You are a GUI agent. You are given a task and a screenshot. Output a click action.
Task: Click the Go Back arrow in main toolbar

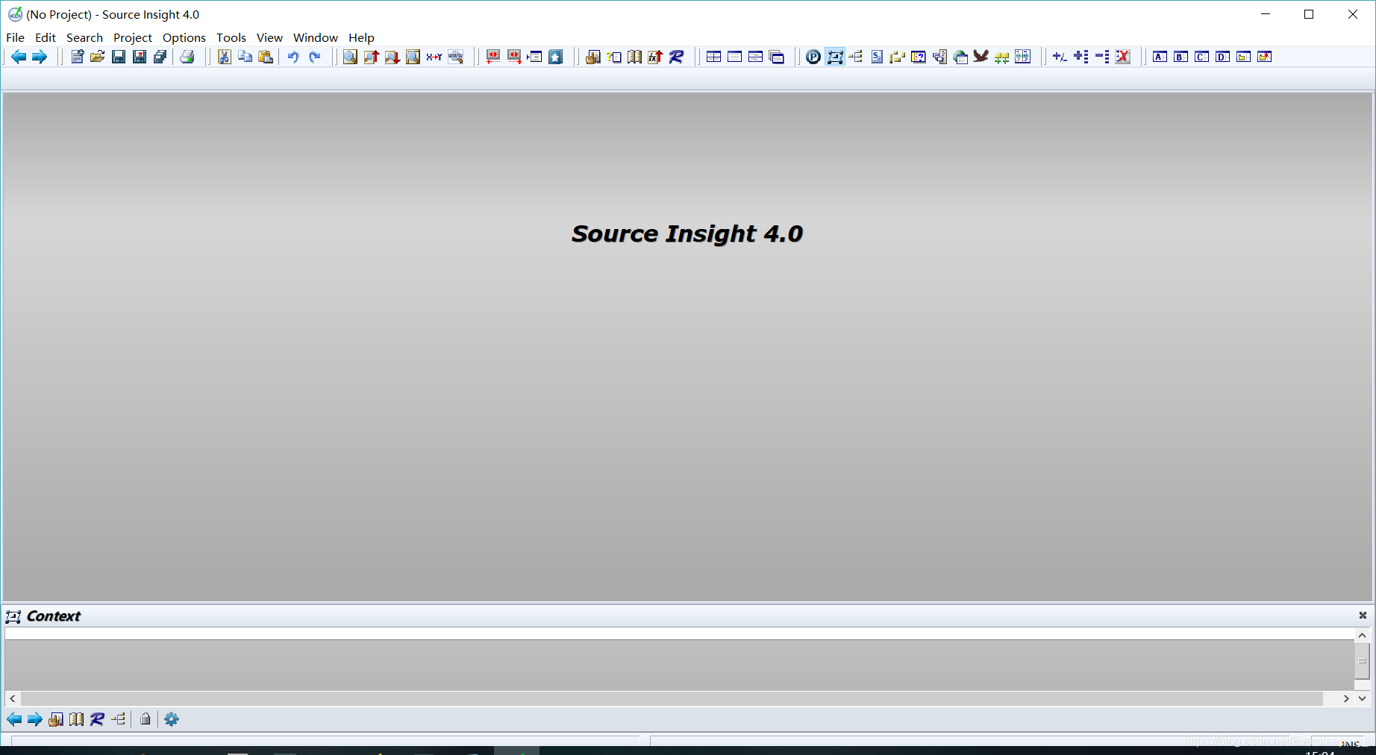pyautogui.click(x=19, y=57)
